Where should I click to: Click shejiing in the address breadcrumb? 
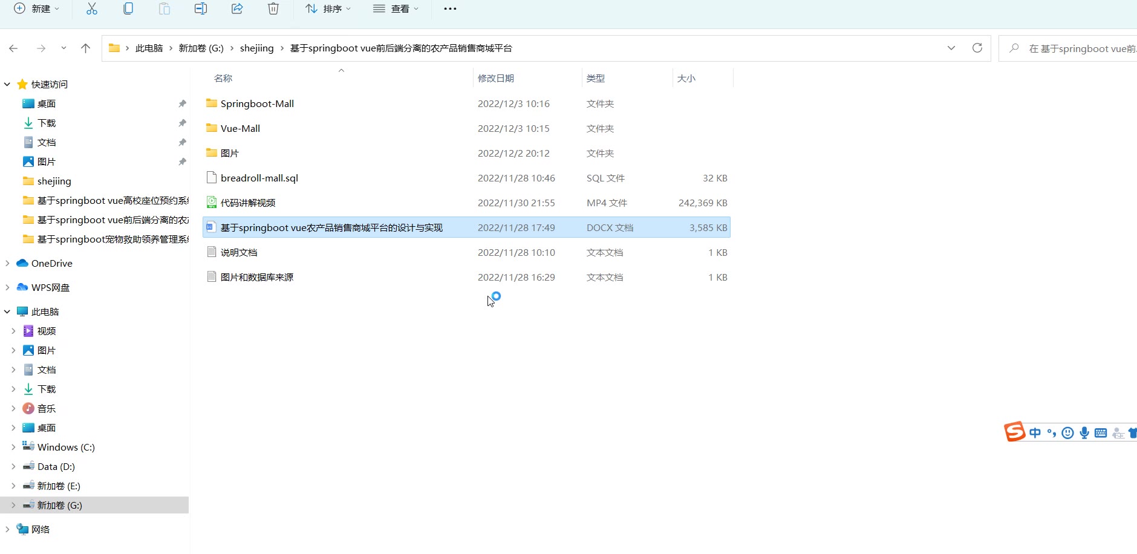coord(256,48)
